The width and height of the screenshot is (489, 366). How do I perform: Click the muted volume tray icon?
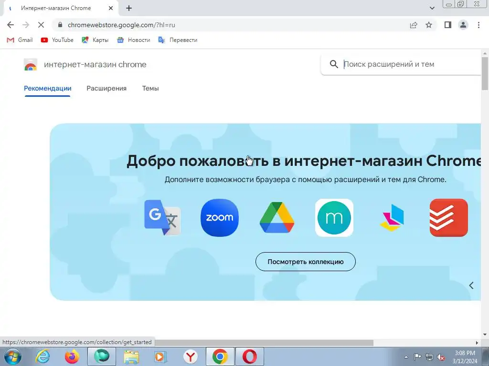click(x=441, y=357)
